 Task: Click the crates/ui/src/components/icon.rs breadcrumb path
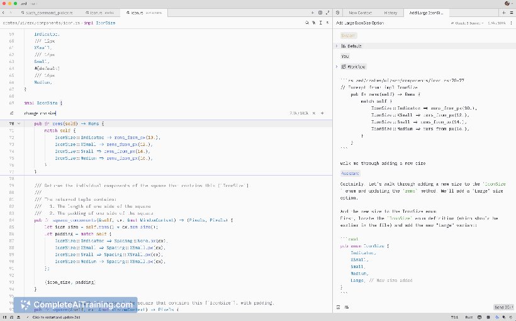pos(41,23)
